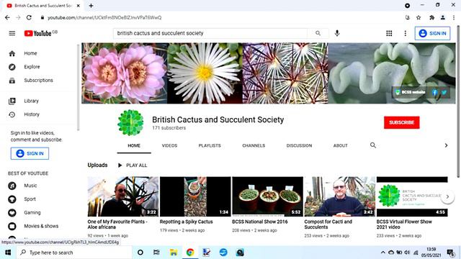Viewport: 461px width, 259px height.
Task: Click the green BCSS channel avatar
Action: 130,123
